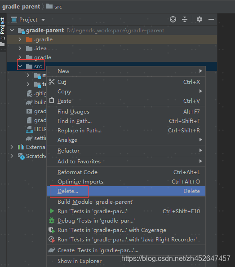Viewport: 235px width, 267px height.
Task: Choose Cut from context menu
Action: (x=126, y=82)
